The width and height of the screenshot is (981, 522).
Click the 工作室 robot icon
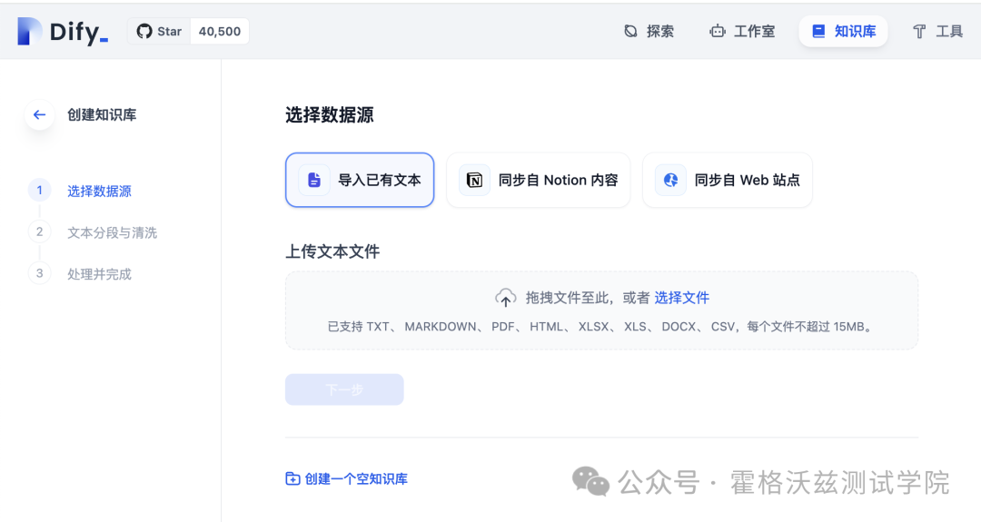pos(717,31)
